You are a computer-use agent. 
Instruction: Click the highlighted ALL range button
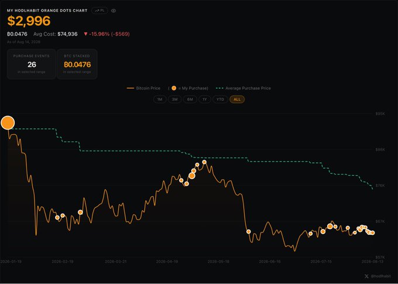237,100
